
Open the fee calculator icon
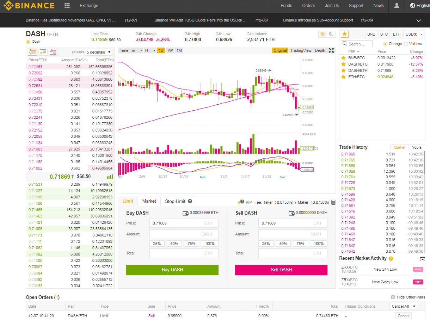pyautogui.click(x=333, y=202)
